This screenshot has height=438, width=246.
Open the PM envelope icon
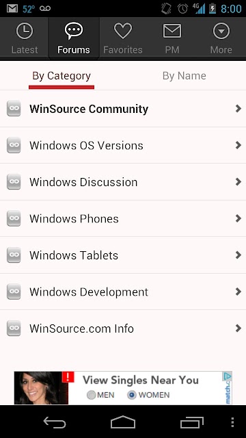click(x=172, y=31)
